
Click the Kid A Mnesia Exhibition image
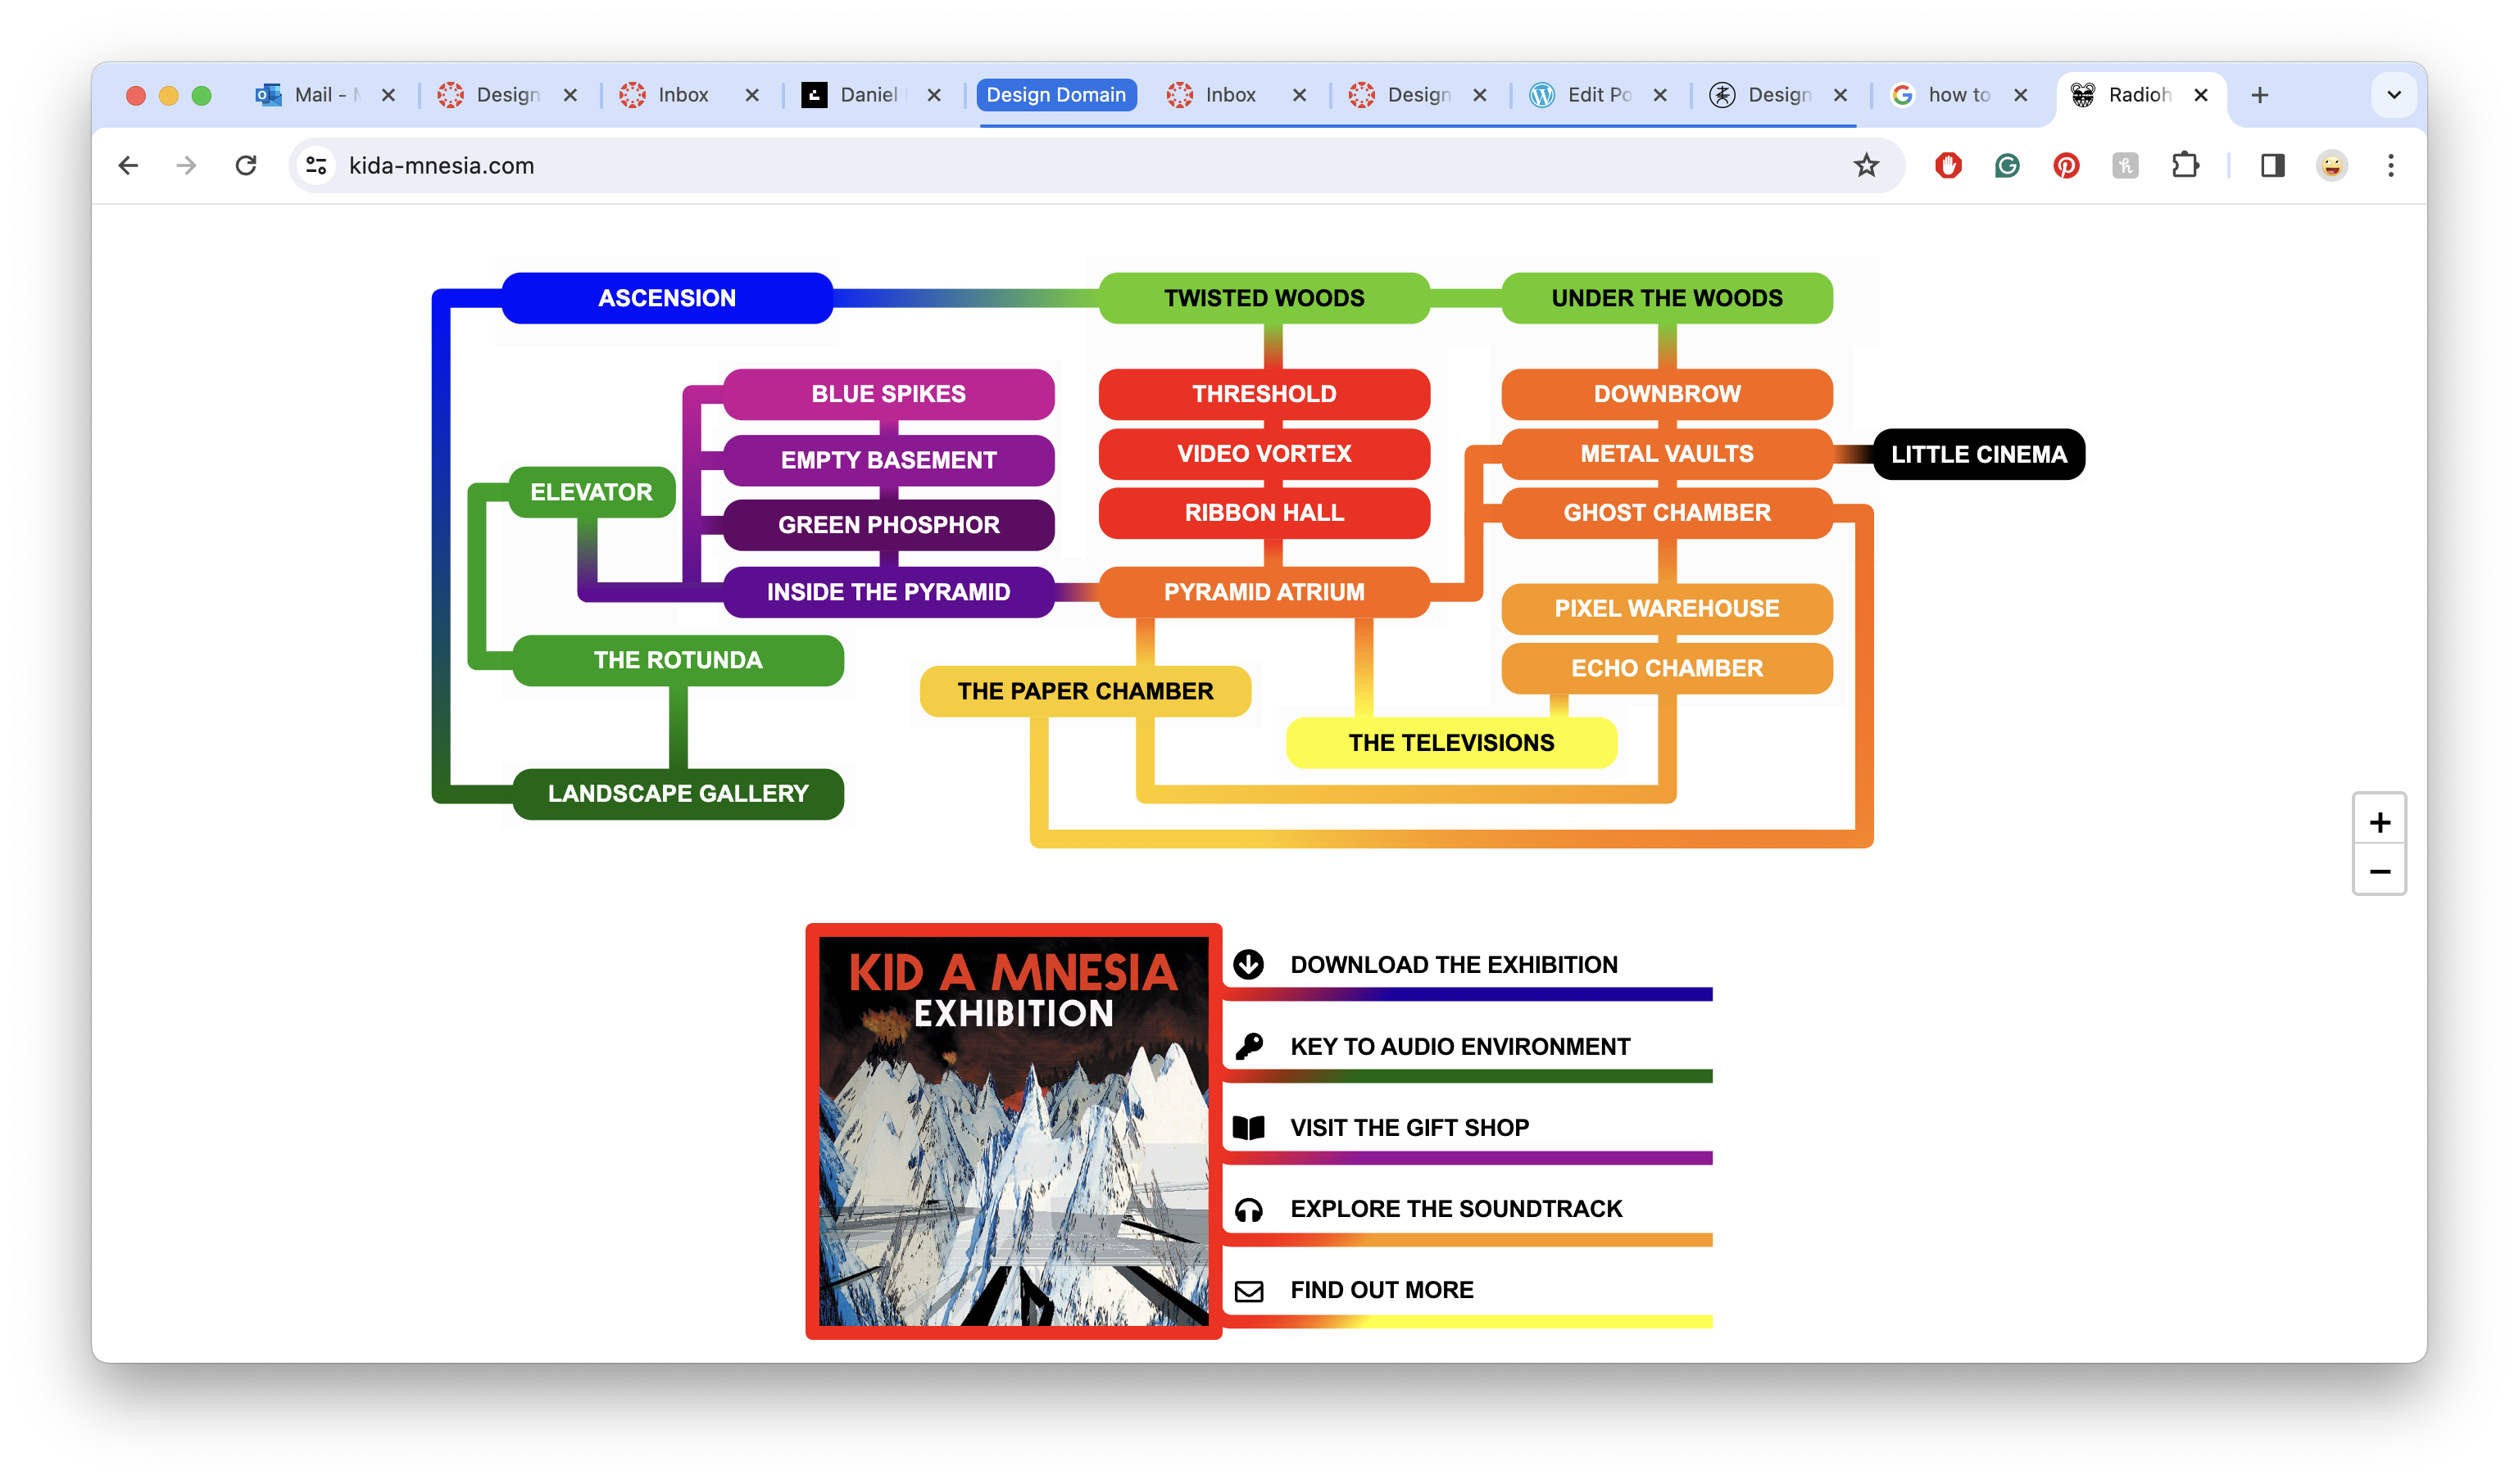click(x=1012, y=1131)
